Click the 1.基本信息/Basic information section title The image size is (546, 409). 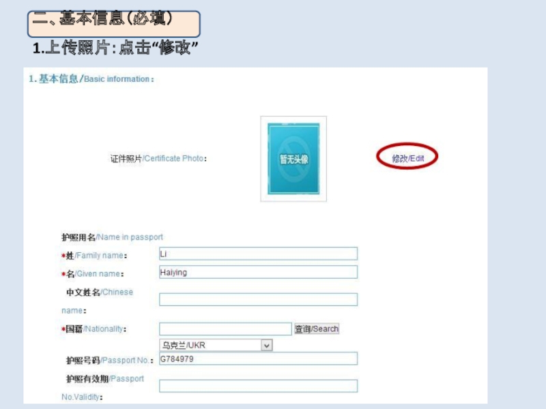[x=91, y=79]
